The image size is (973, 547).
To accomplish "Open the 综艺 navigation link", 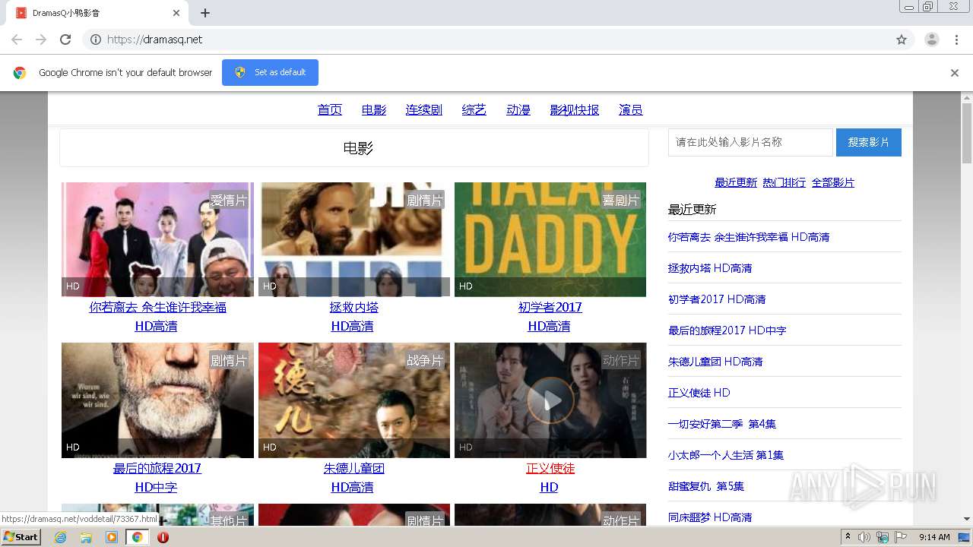I will coord(474,109).
